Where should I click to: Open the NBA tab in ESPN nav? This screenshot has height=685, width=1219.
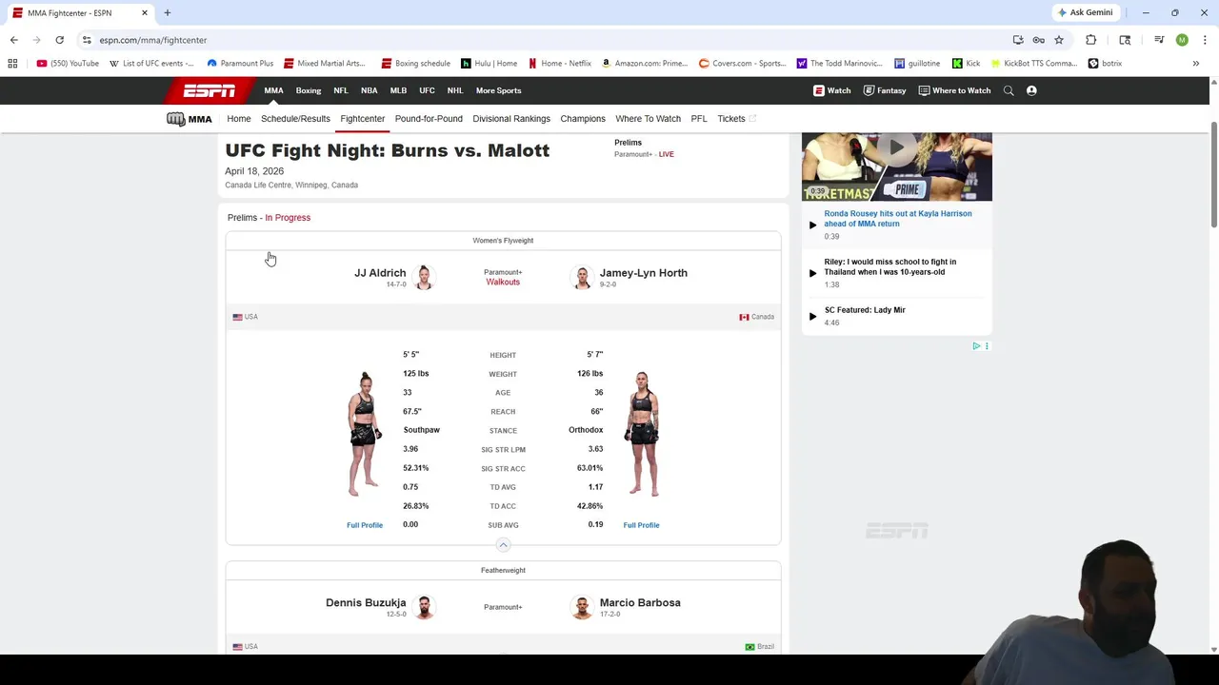click(369, 90)
